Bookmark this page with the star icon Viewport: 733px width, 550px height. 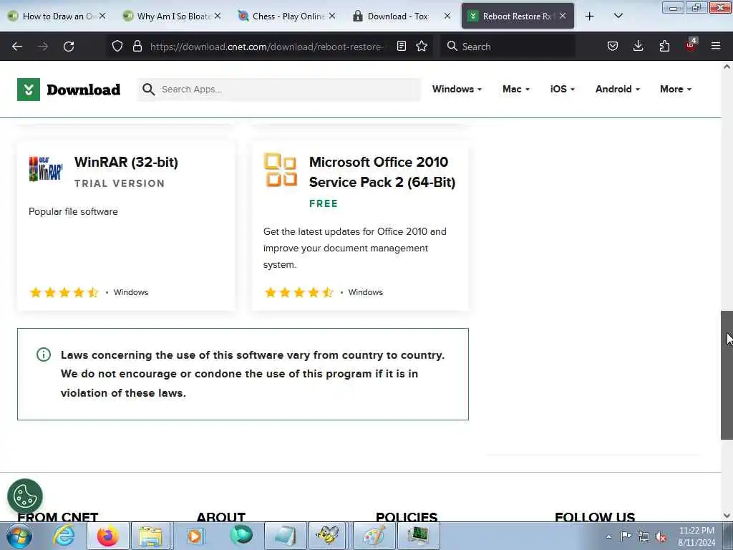click(422, 46)
